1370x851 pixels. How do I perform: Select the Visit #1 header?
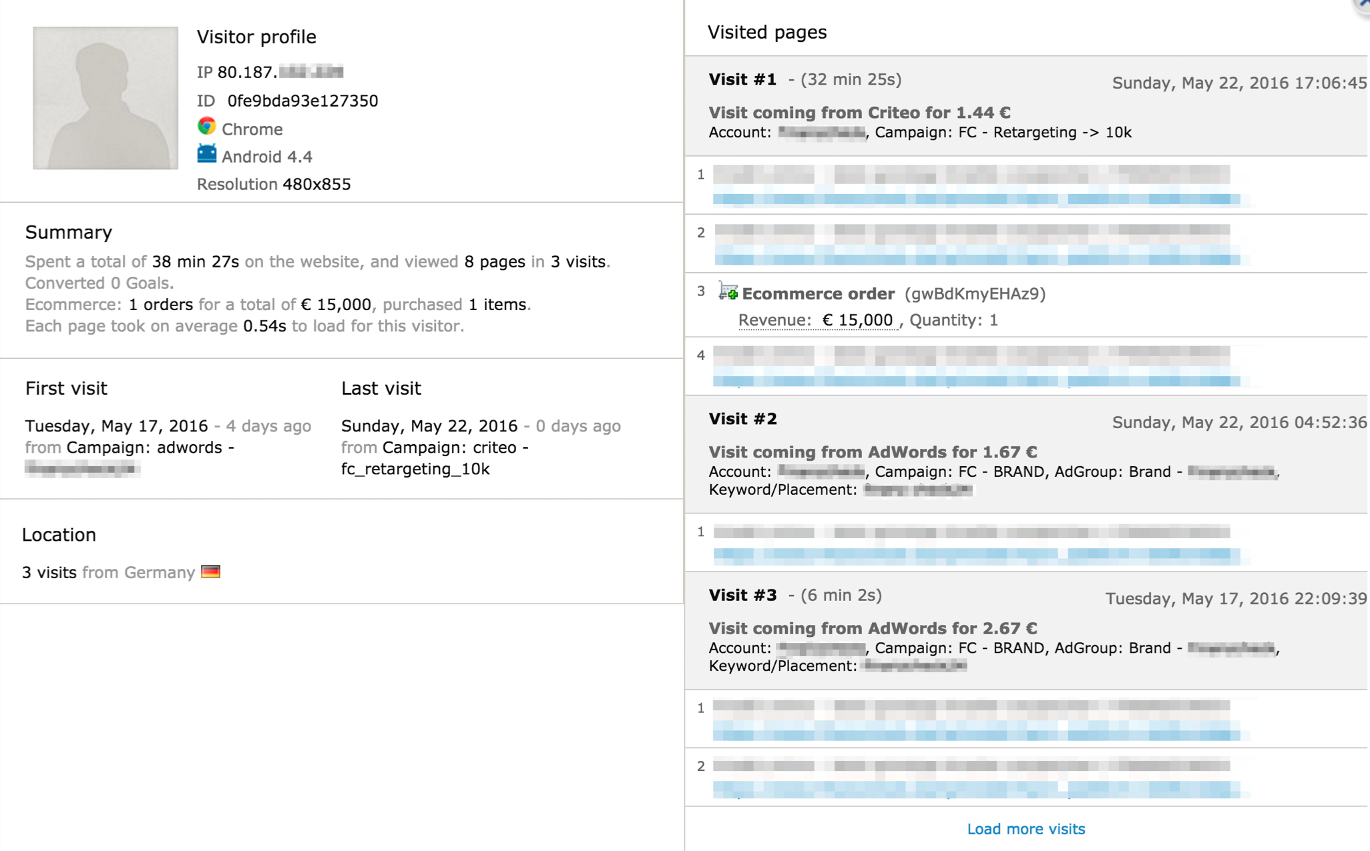point(742,79)
